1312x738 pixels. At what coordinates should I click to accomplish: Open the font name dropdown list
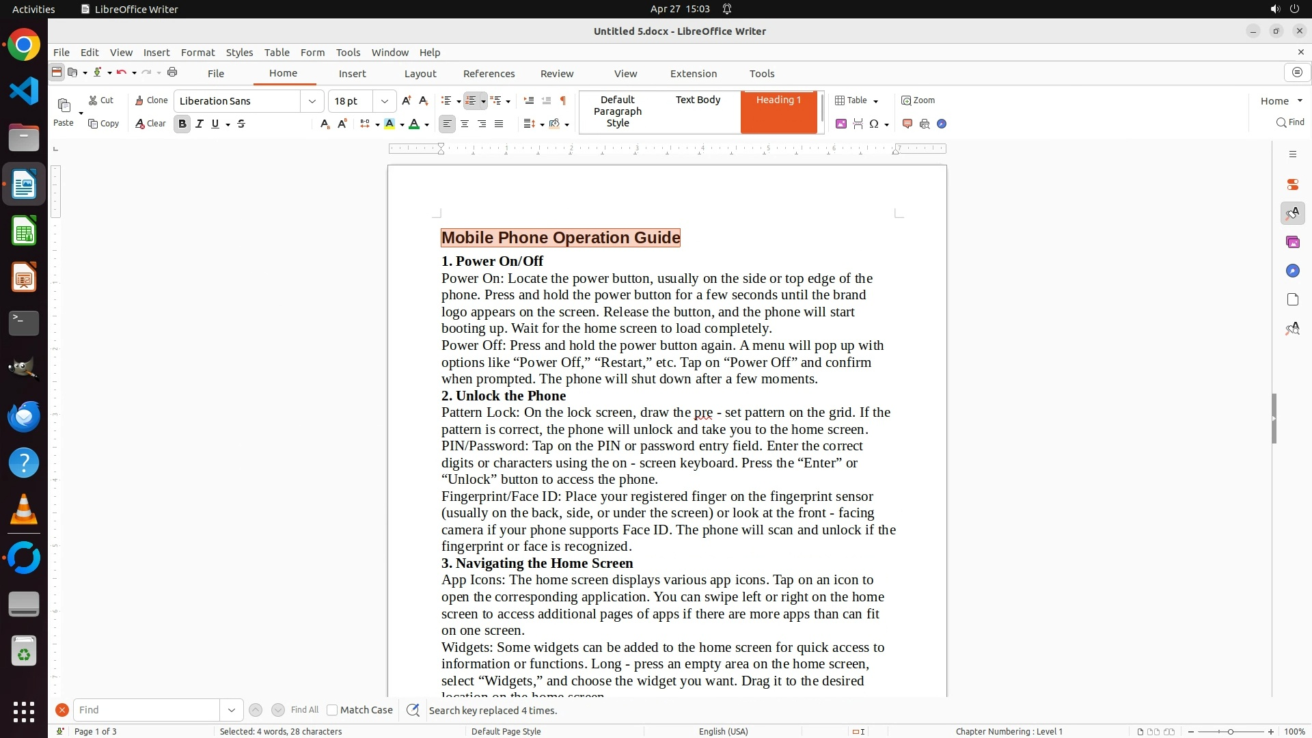[312, 101]
